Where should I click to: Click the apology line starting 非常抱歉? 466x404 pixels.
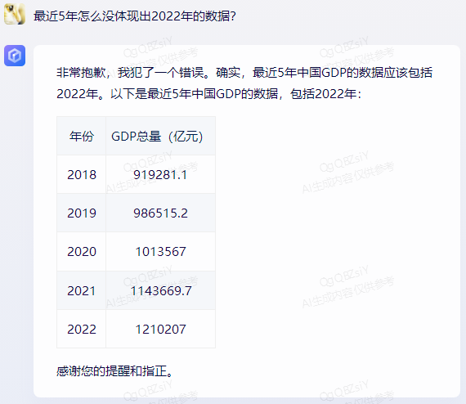244,73
